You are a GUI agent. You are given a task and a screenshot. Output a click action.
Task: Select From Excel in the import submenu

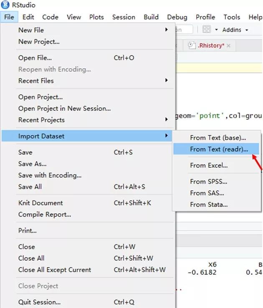click(209, 165)
